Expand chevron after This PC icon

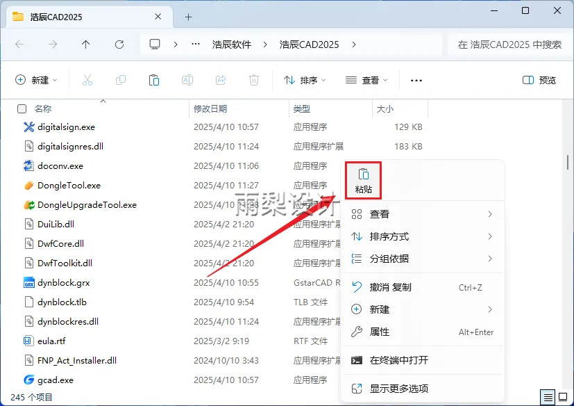(176, 44)
